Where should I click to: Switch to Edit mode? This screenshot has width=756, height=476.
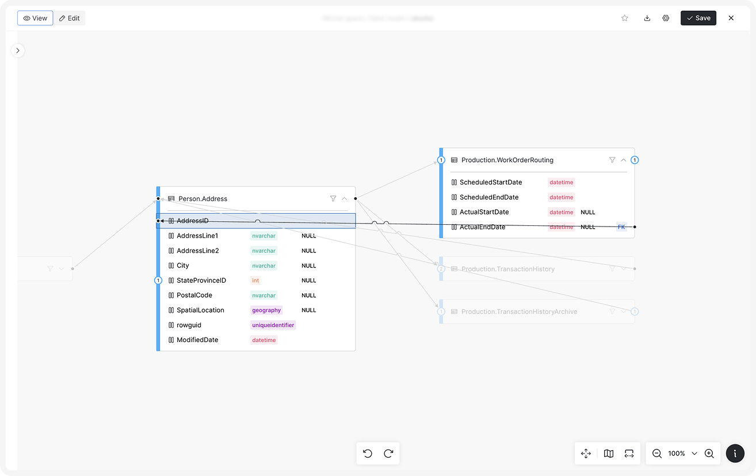(70, 18)
